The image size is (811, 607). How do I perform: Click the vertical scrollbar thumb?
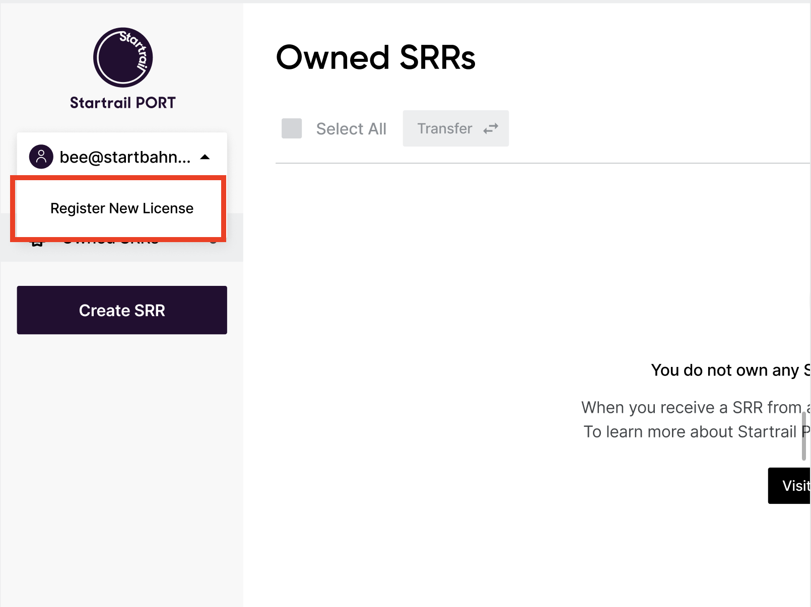[804, 436]
